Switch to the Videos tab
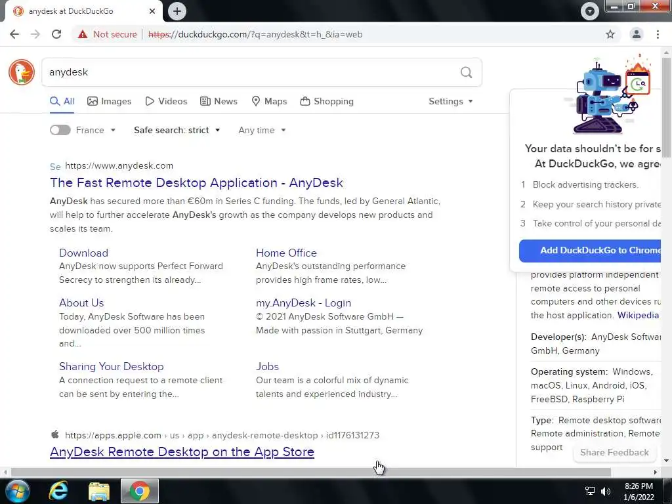 [x=166, y=101]
